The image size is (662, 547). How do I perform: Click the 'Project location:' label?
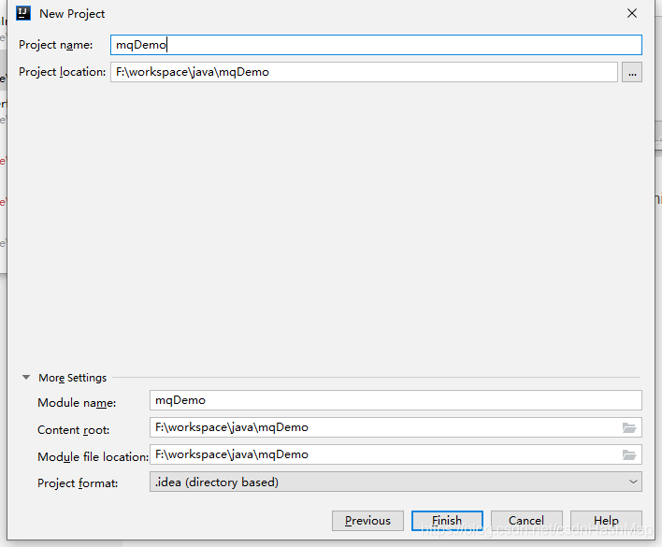[62, 72]
